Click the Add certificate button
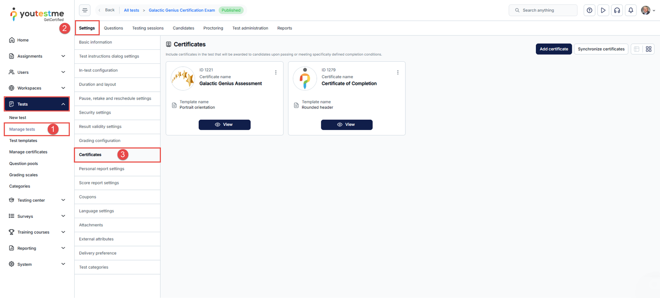This screenshot has width=660, height=298. tap(554, 49)
